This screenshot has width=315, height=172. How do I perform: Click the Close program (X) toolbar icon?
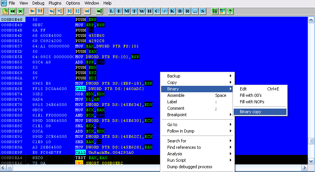(21, 11)
